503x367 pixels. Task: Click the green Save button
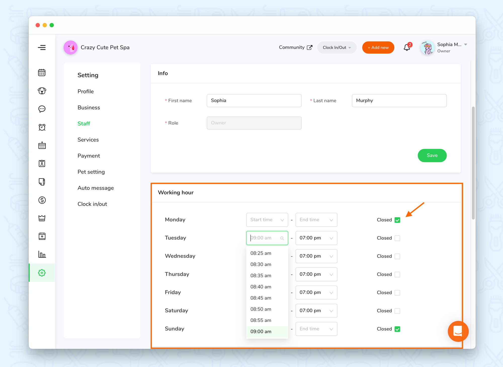coord(432,155)
